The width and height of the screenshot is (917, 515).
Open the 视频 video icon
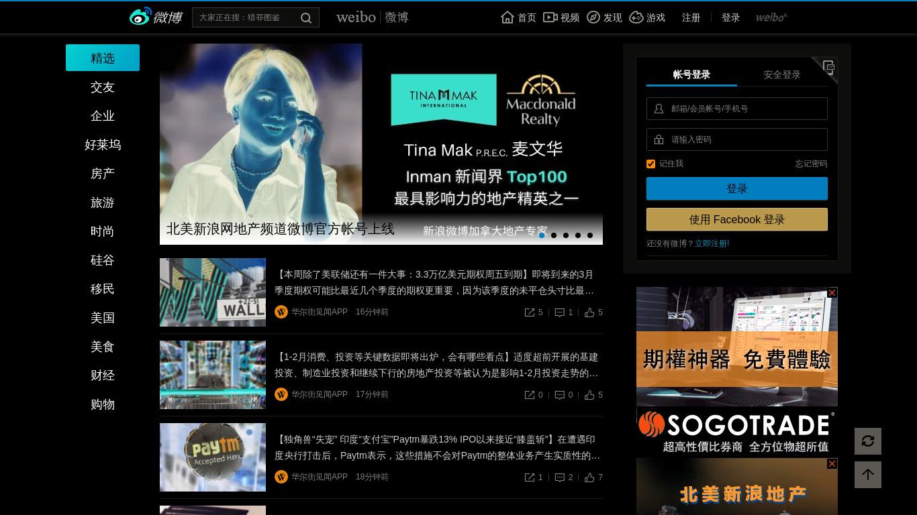point(550,17)
